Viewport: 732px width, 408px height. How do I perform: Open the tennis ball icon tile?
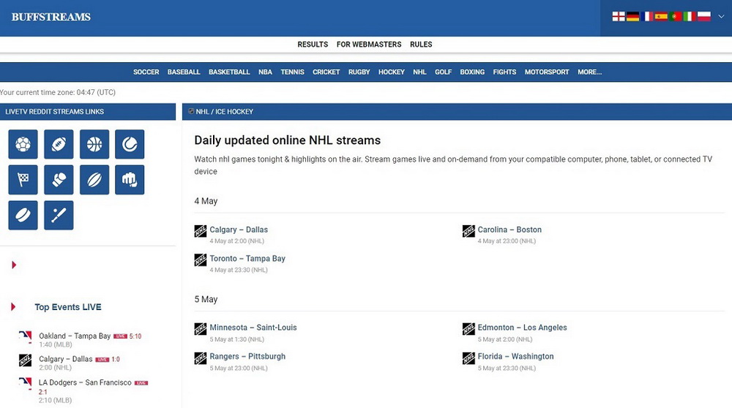coord(130,145)
